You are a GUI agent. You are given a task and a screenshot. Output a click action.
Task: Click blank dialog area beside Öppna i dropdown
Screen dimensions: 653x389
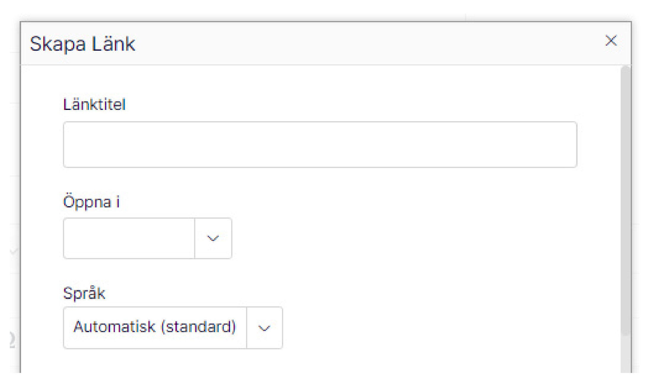pos(416,238)
